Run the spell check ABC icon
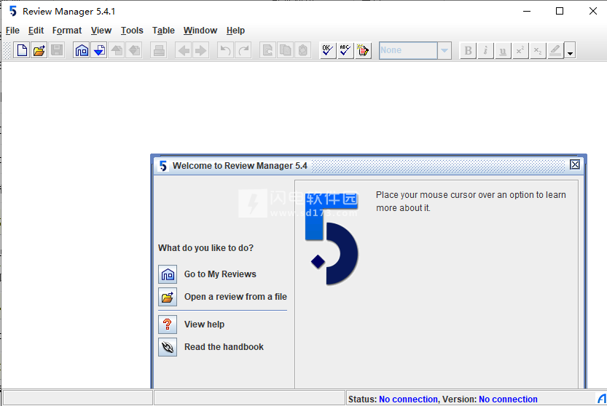This screenshot has height=406, width=607. (x=345, y=50)
